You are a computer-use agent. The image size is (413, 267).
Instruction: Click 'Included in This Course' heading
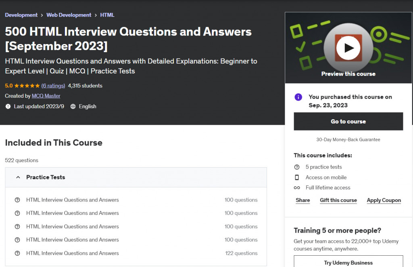(x=54, y=143)
